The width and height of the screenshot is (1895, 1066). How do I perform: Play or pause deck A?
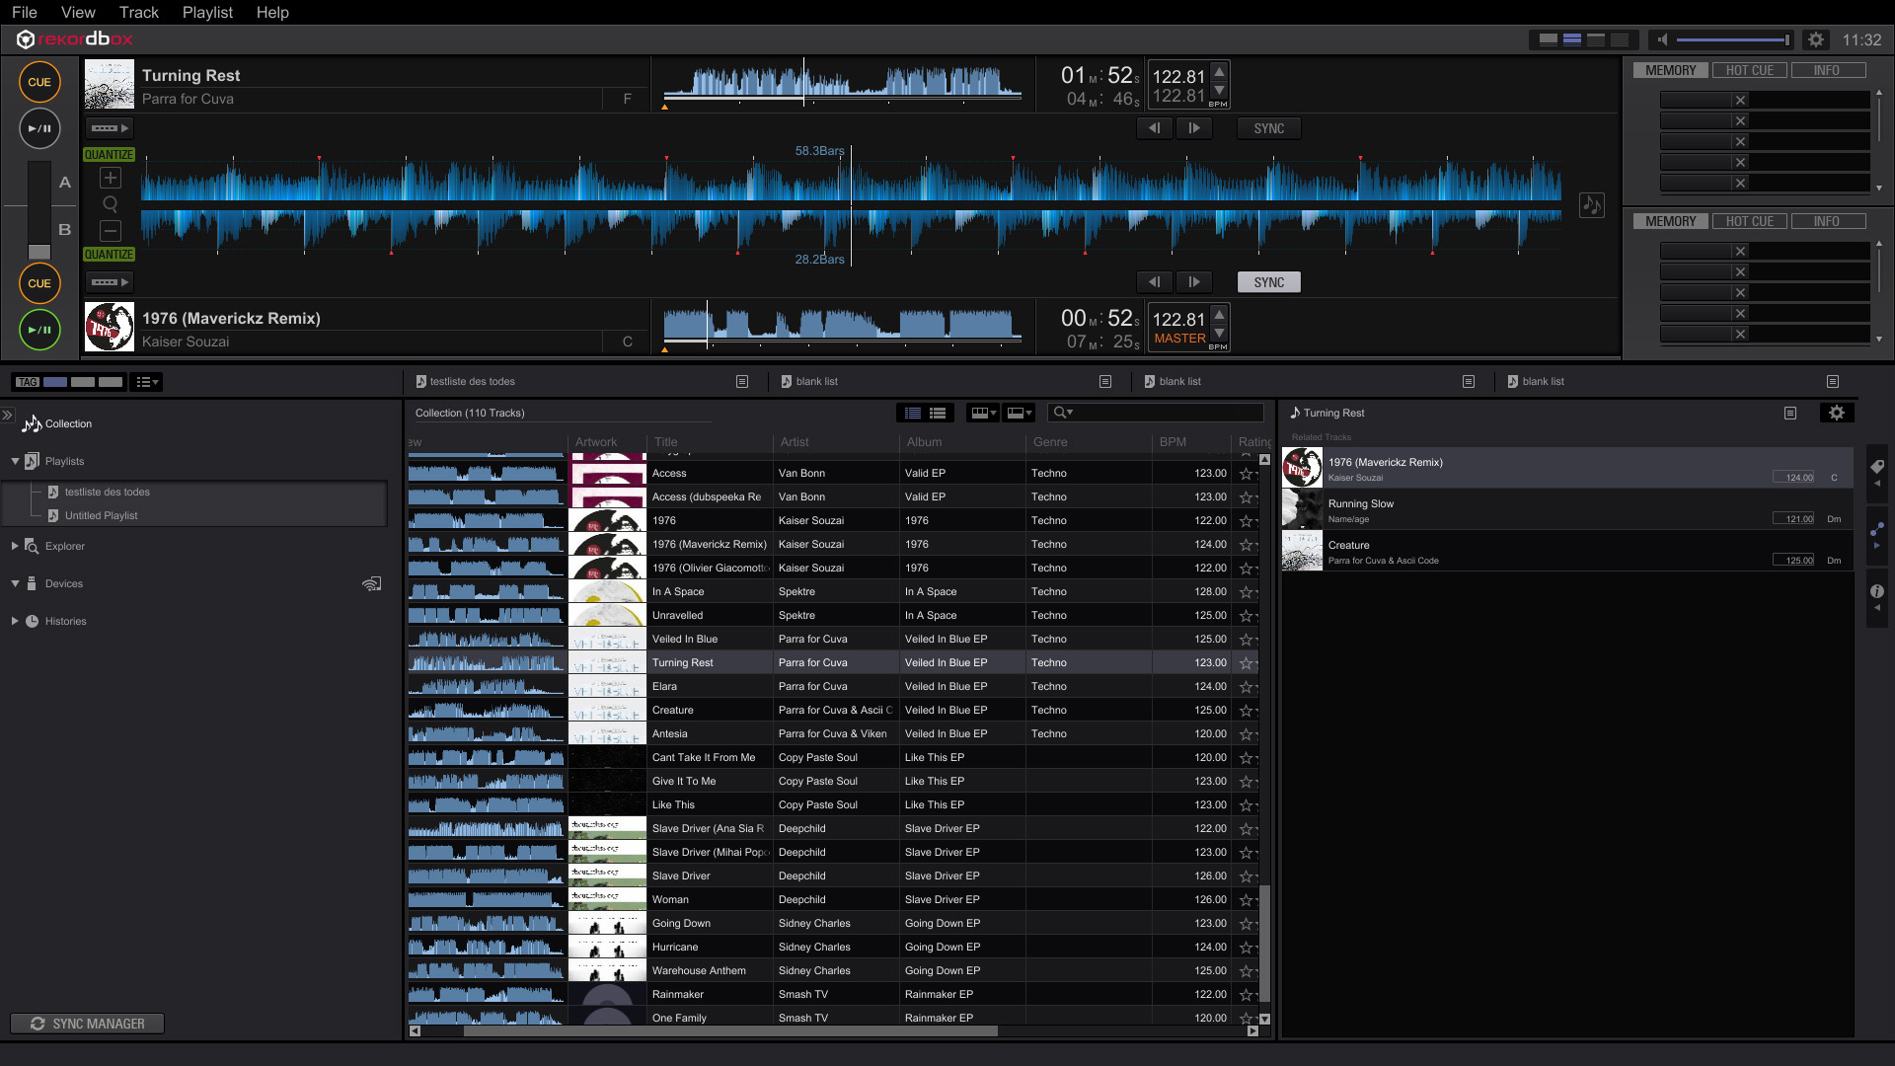point(39,128)
